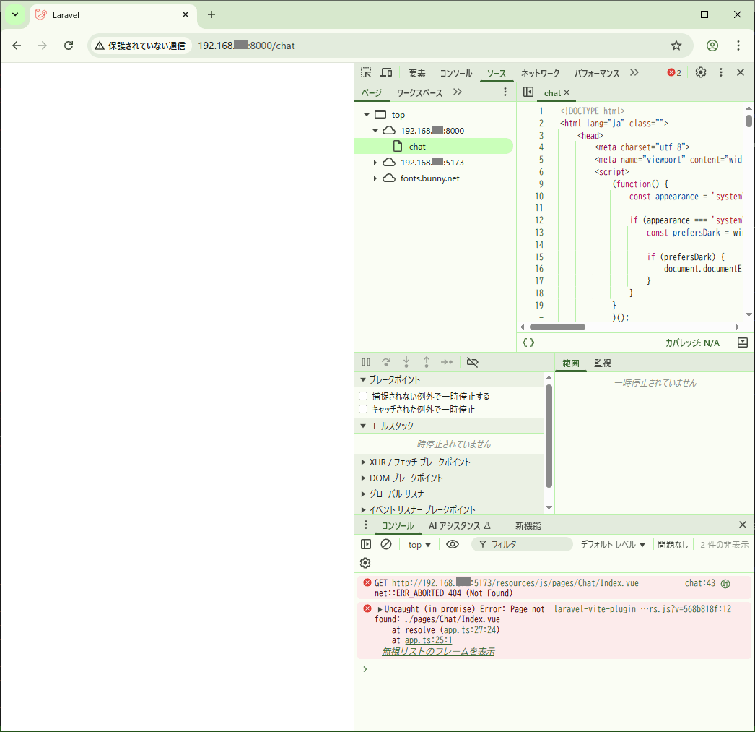Image resolution: width=755 pixels, height=732 pixels.
Task: Switch to the 監視 tab
Action: point(603,363)
